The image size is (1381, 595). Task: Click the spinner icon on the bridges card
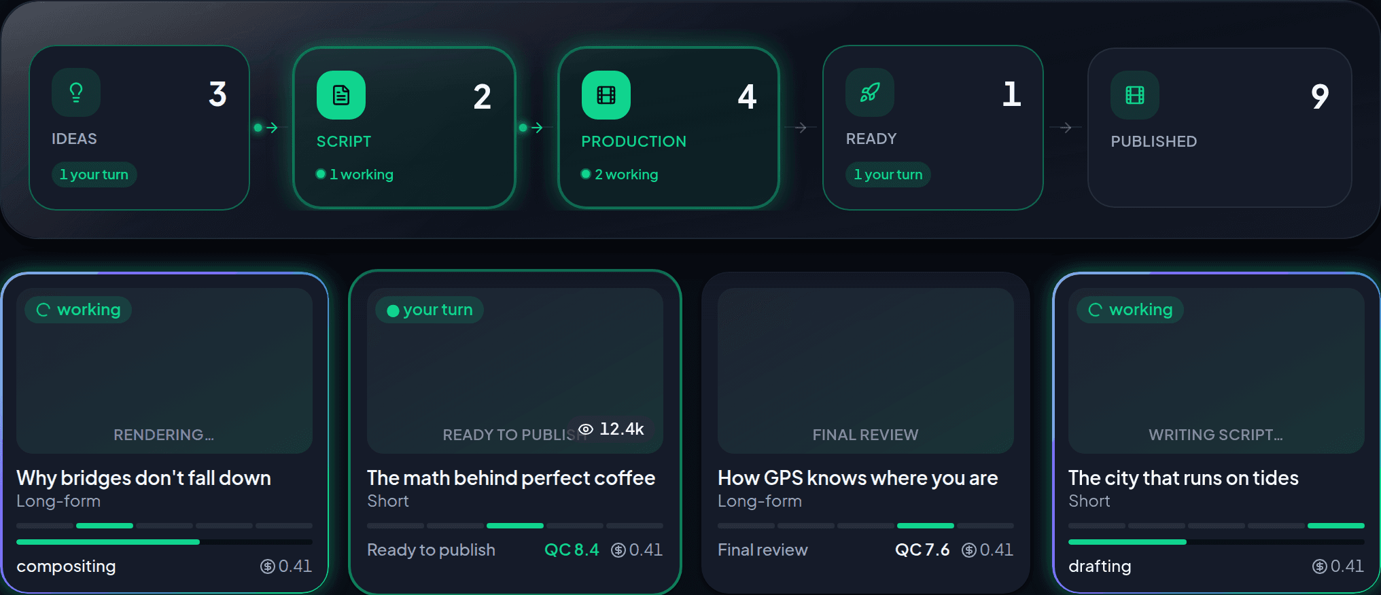point(43,310)
